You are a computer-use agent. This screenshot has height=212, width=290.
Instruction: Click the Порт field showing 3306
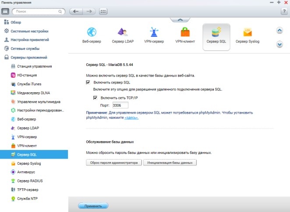pyautogui.click(x=120, y=105)
